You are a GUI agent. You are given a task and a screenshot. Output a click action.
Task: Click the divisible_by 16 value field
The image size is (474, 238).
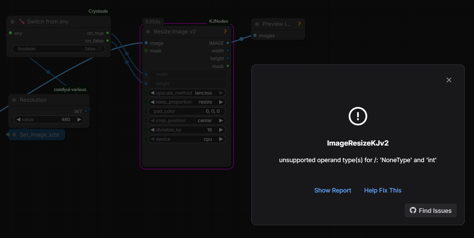click(187, 130)
